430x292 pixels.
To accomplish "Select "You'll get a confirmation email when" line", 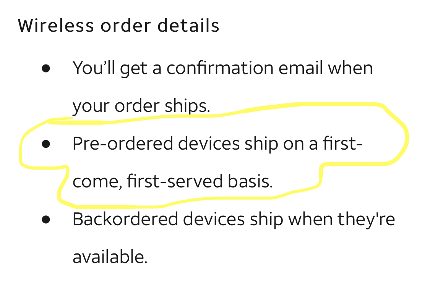I will click(223, 68).
